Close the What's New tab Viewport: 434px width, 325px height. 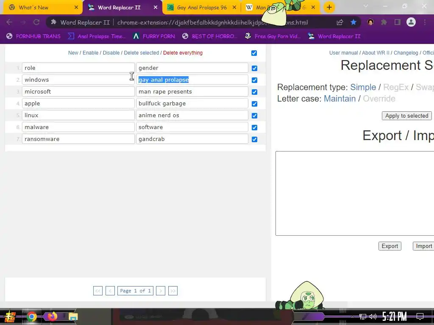(76, 8)
